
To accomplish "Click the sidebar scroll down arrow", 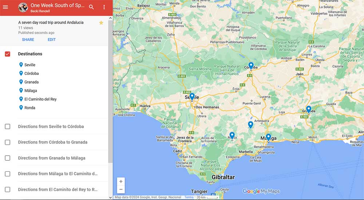I will [x=110, y=198].
